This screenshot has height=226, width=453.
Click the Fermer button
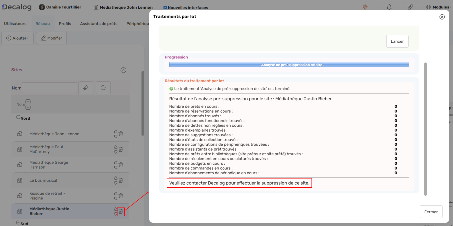click(431, 212)
